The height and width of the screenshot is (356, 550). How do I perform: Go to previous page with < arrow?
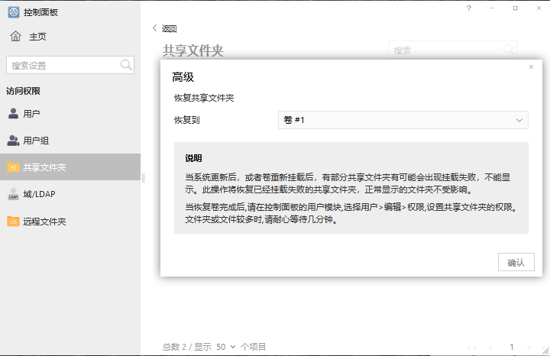(490, 348)
